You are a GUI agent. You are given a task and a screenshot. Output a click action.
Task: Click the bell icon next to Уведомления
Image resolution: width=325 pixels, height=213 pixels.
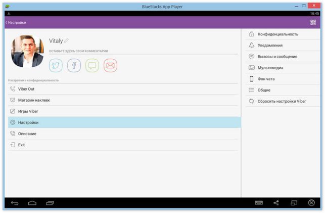pyautogui.click(x=251, y=45)
